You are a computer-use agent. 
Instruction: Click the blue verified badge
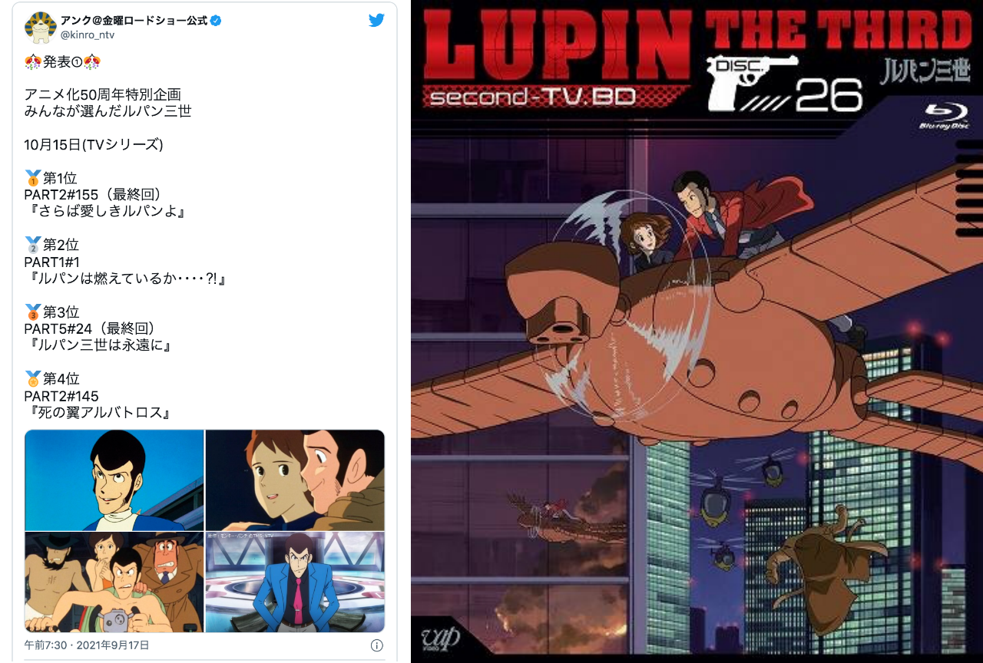pyautogui.click(x=216, y=21)
